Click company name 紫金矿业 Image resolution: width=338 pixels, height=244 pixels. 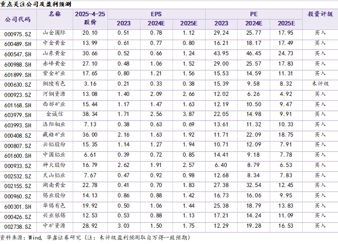[x=54, y=73]
